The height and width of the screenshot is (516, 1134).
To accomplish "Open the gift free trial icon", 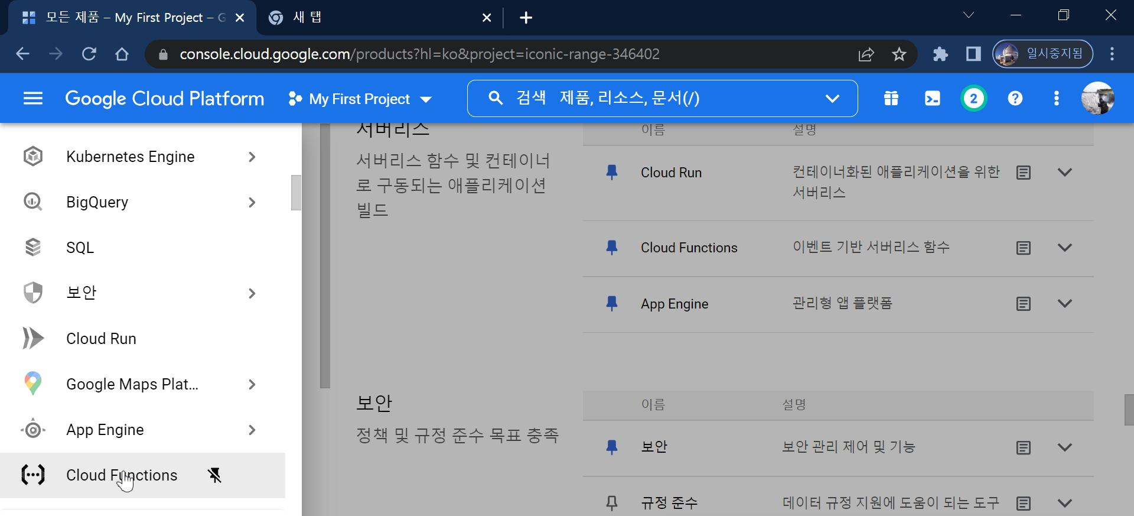I will click(891, 98).
